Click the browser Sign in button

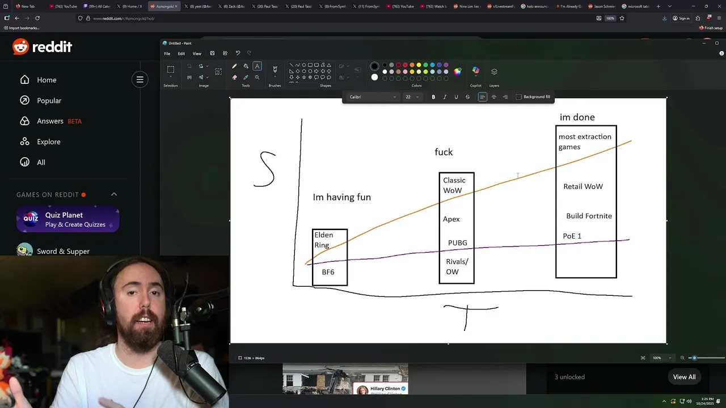[681, 18]
